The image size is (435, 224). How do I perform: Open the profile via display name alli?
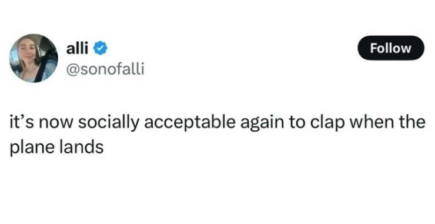coord(77,48)
